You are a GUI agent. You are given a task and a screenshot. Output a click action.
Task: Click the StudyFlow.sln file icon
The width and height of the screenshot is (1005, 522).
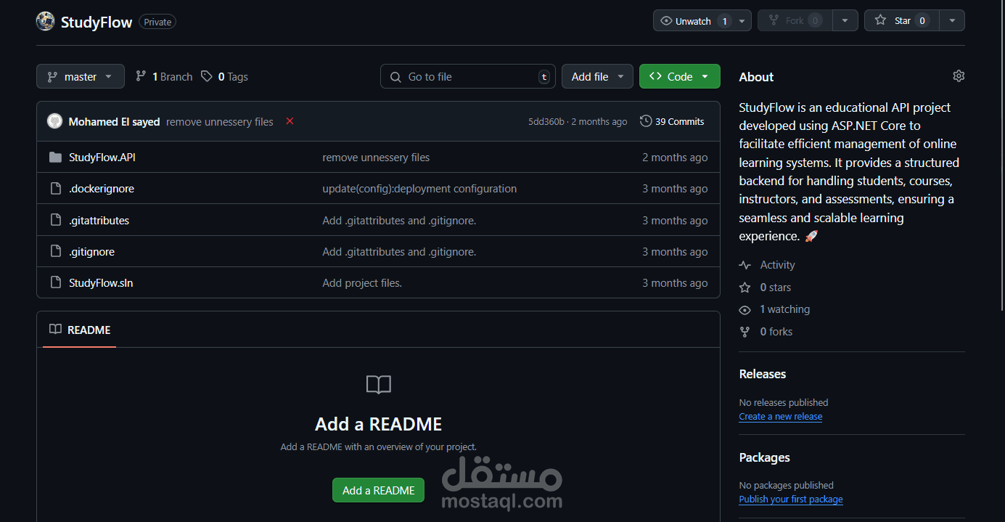coord(55,283)
